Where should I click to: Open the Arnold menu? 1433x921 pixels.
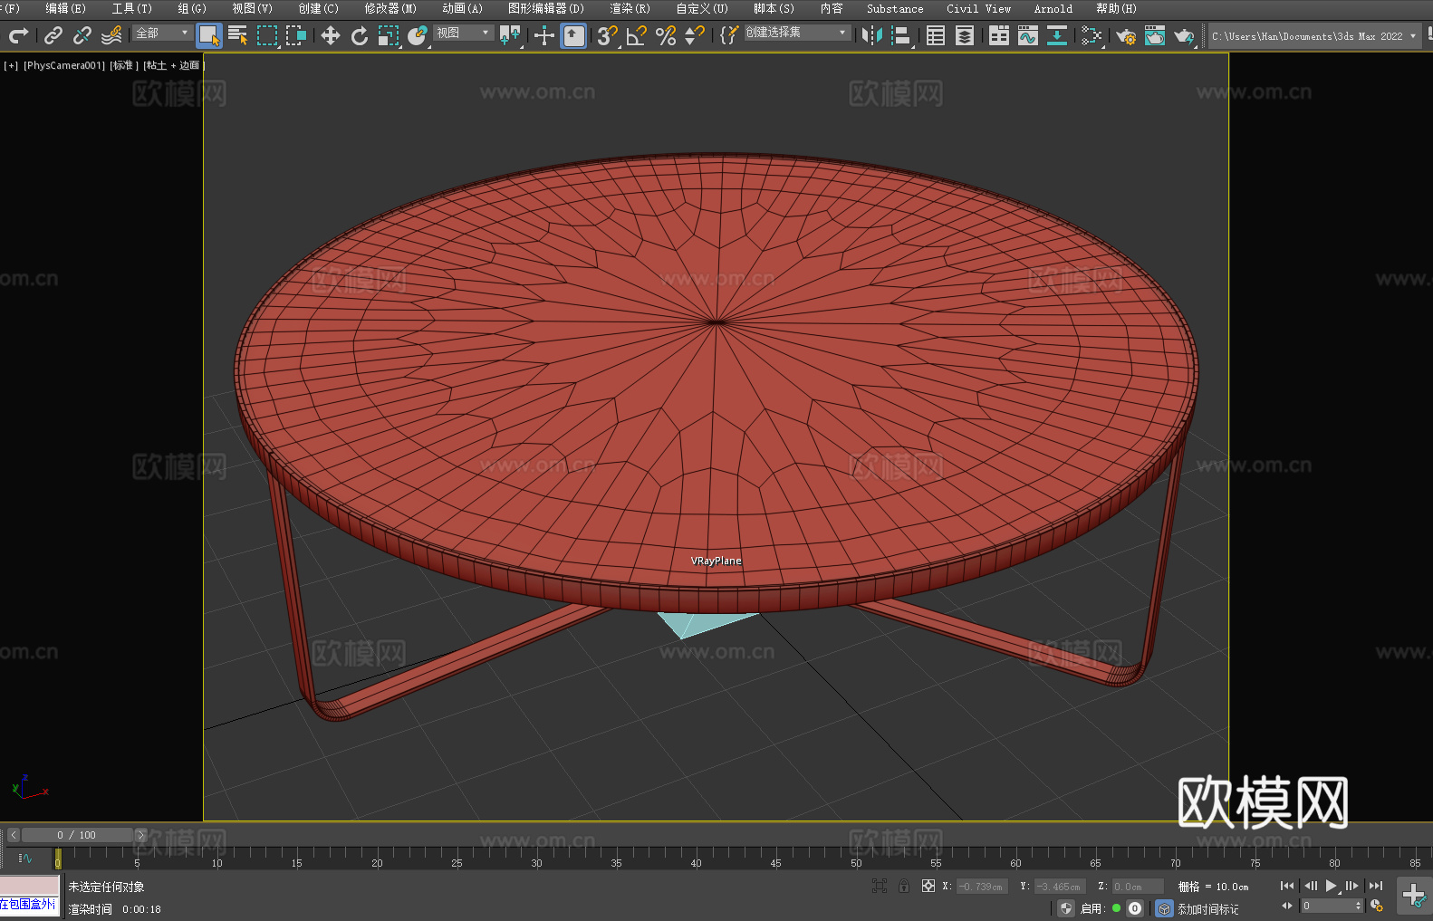coord(1053,8)
